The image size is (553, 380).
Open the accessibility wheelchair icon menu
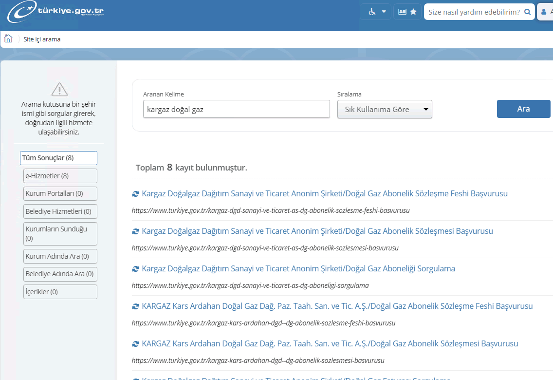[x=372, y=12]
